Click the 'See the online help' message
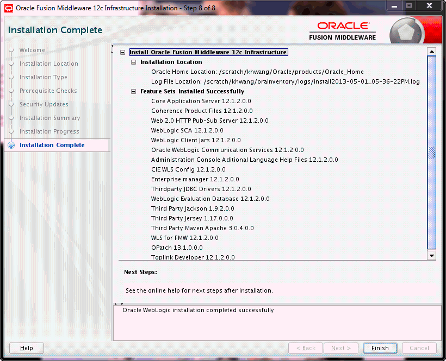Image resolution: width=446 pixels, height=361 pixels. point(199,290)
